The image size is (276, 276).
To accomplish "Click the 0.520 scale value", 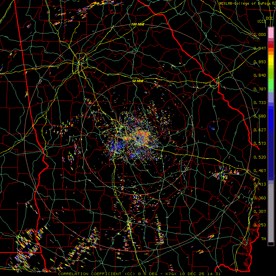I will tap(260, 157).
